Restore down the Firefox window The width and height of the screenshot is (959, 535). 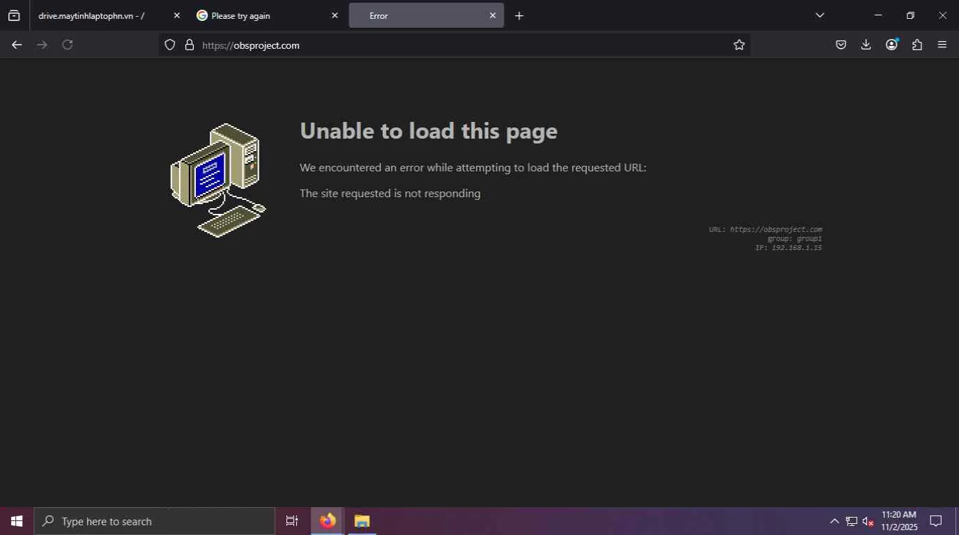[x=910, y=15]
